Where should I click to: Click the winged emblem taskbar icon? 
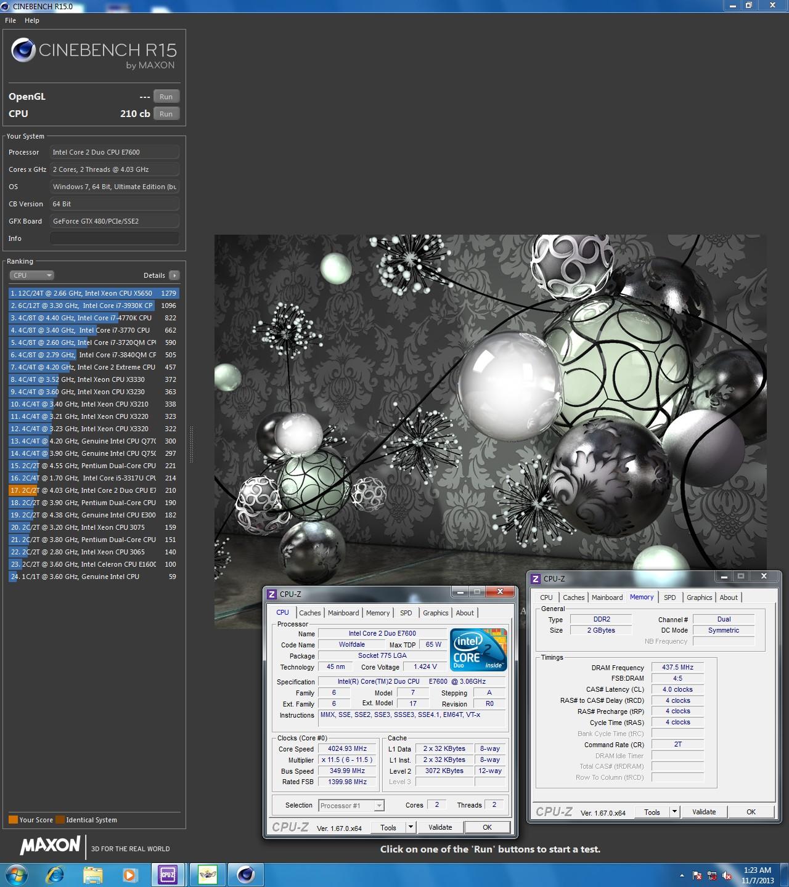(207, 875)
